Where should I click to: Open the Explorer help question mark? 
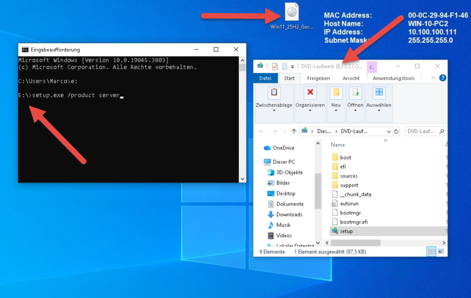click(442, 78)
